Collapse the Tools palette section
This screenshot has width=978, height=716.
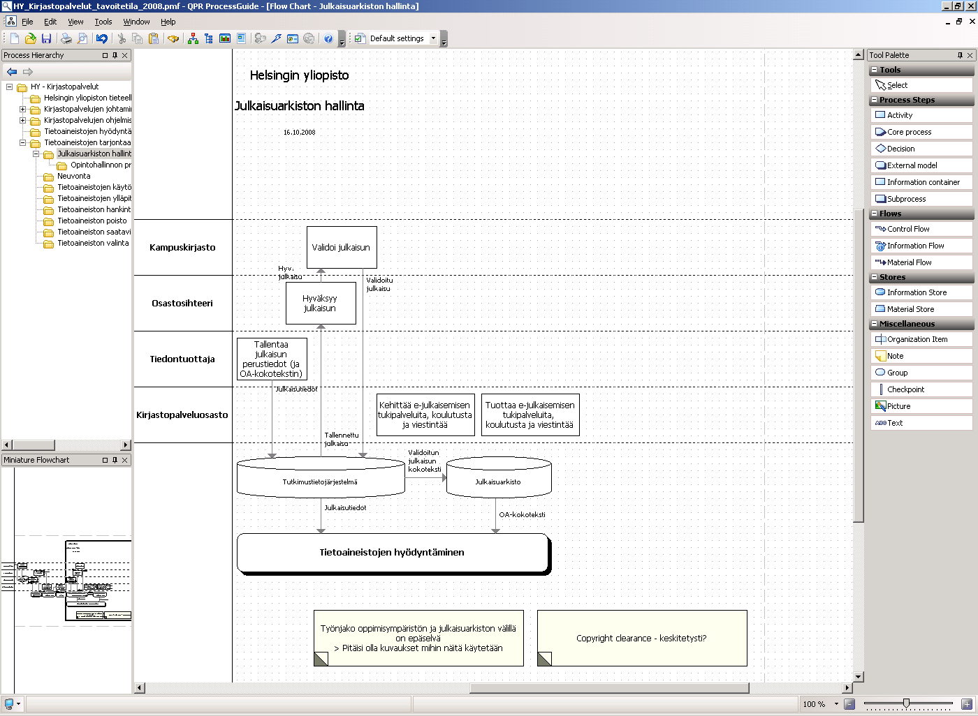coord(874,70)
